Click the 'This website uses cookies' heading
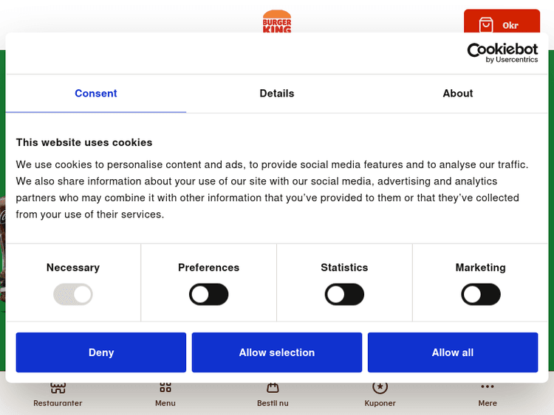The image size is (554, 415). point(84,142)
